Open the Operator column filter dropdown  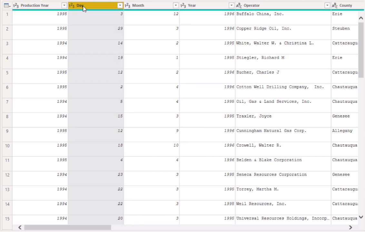click(x=327, y=5)
